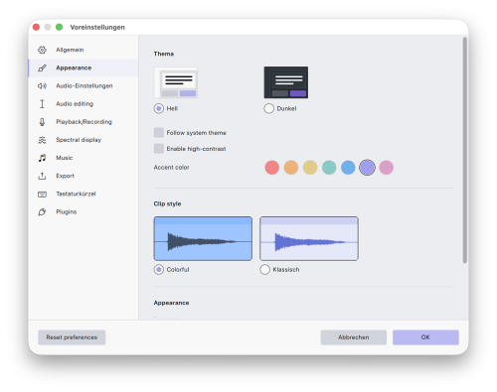
Task: Click the Music label in sidebar
Action: click(x=65, y=158)
